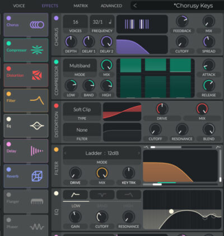Enable the Phaser effect with its power dot
This screenshot has height=236, width=224.
pos(8,220)
